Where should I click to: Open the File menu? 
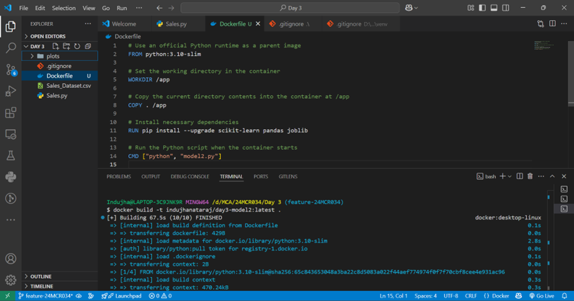point(23,8)
